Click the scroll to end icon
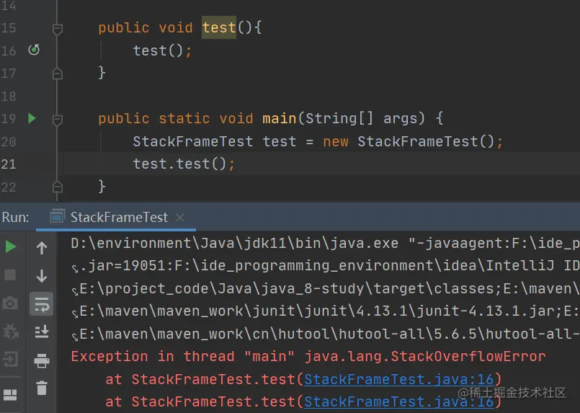The width and height of the screenshot is (580, 413). pyautogui.click(x=42, y=332)
